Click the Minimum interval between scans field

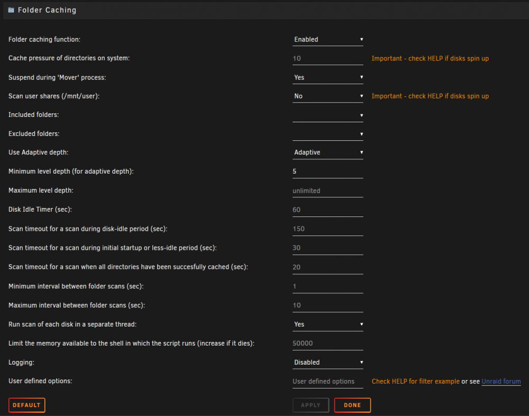[327, 286]
